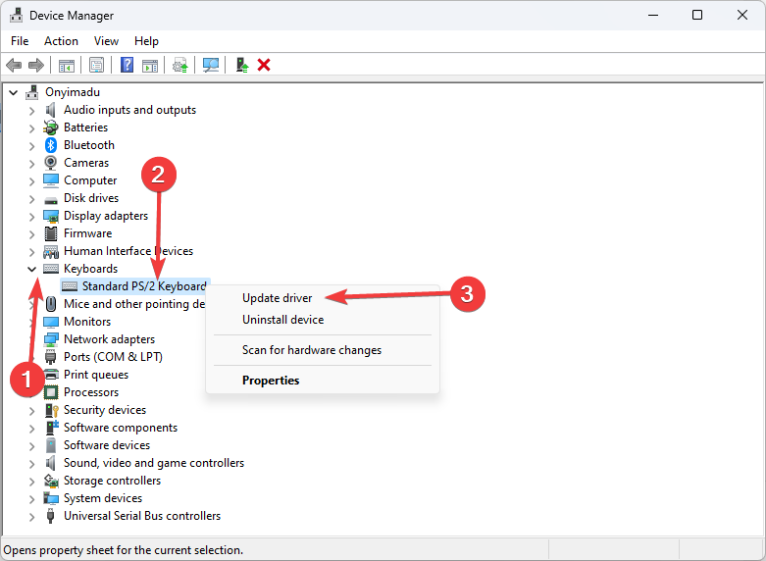Open the View menu
766x561 pixels.
coord(106,41)
